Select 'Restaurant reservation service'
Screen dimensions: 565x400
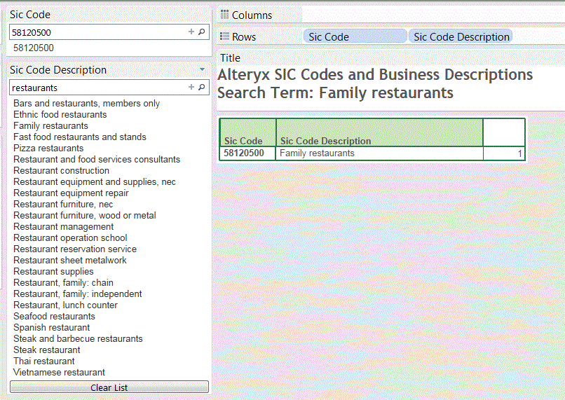coord(75,249)
